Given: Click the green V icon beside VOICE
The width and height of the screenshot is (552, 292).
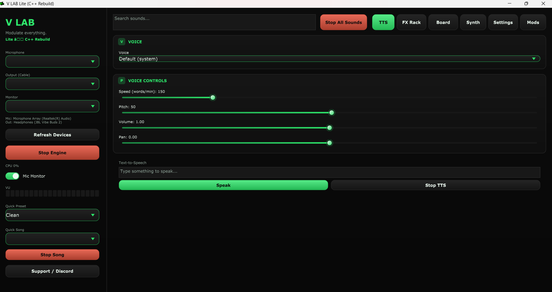Looking at the screenshot, I should coord(122,42).
